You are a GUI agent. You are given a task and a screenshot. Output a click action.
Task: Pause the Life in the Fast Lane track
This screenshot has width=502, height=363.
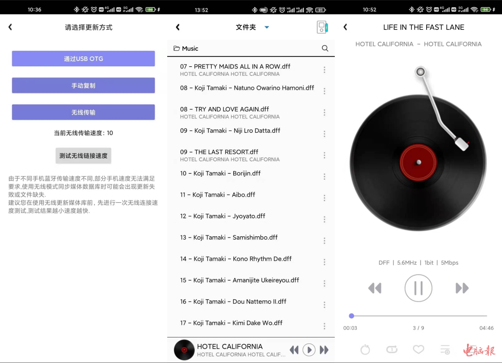pos(418,288)
